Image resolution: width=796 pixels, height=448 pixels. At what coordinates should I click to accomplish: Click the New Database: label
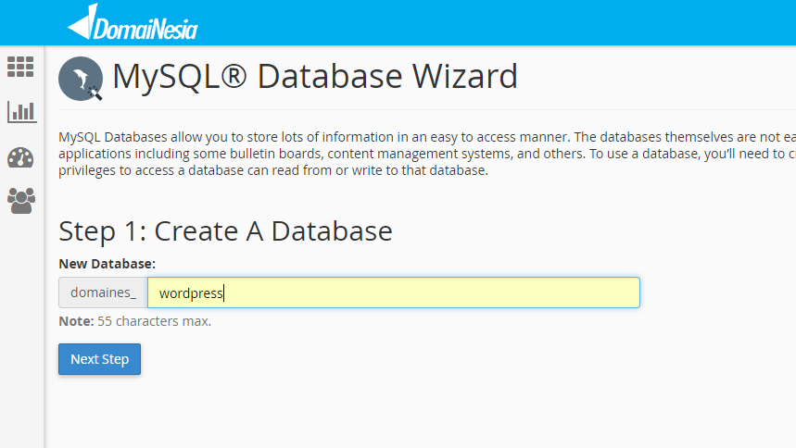(x=107, y=264)
